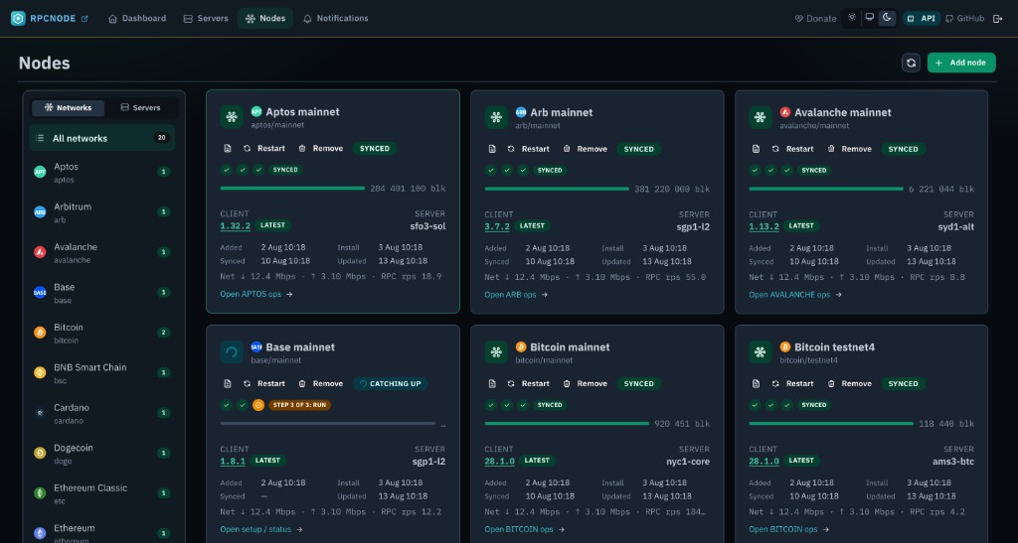Click Aptos client version 1.32.2

click(235, 225)
